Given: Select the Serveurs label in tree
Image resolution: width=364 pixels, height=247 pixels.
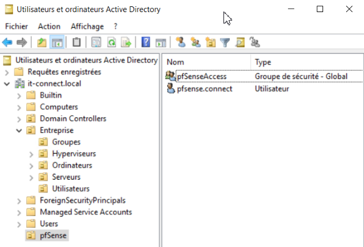Looking at the screenshot, I should point(66,177).
